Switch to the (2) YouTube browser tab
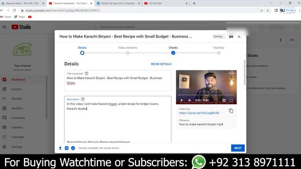 [x=166, y=3]
